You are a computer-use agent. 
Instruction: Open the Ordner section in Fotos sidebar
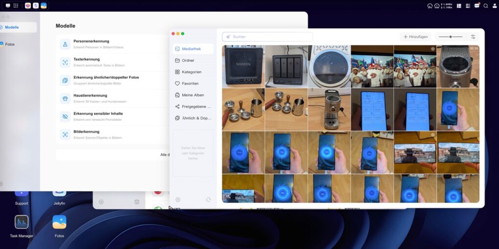(193, 61)
